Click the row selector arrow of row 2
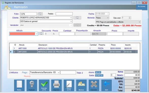 [x=11, y=52]
